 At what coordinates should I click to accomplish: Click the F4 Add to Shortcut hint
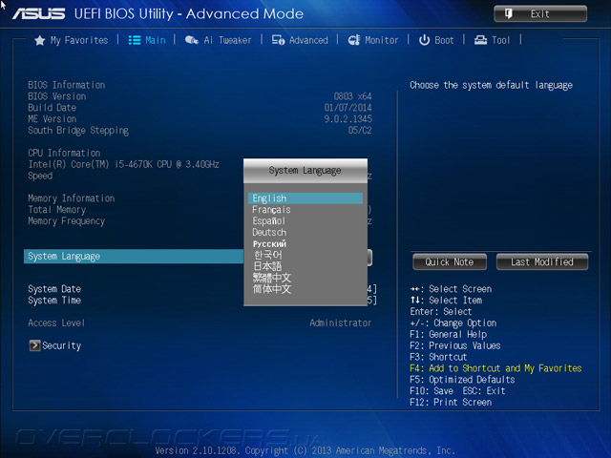(x=495, y=368)
